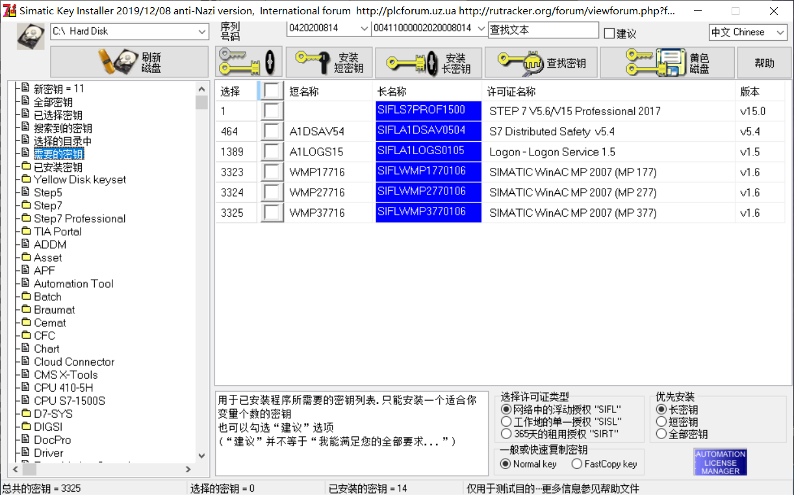The image size is (794, 495).
Task: Click the install short key button
Action: (x=329, y=62)
